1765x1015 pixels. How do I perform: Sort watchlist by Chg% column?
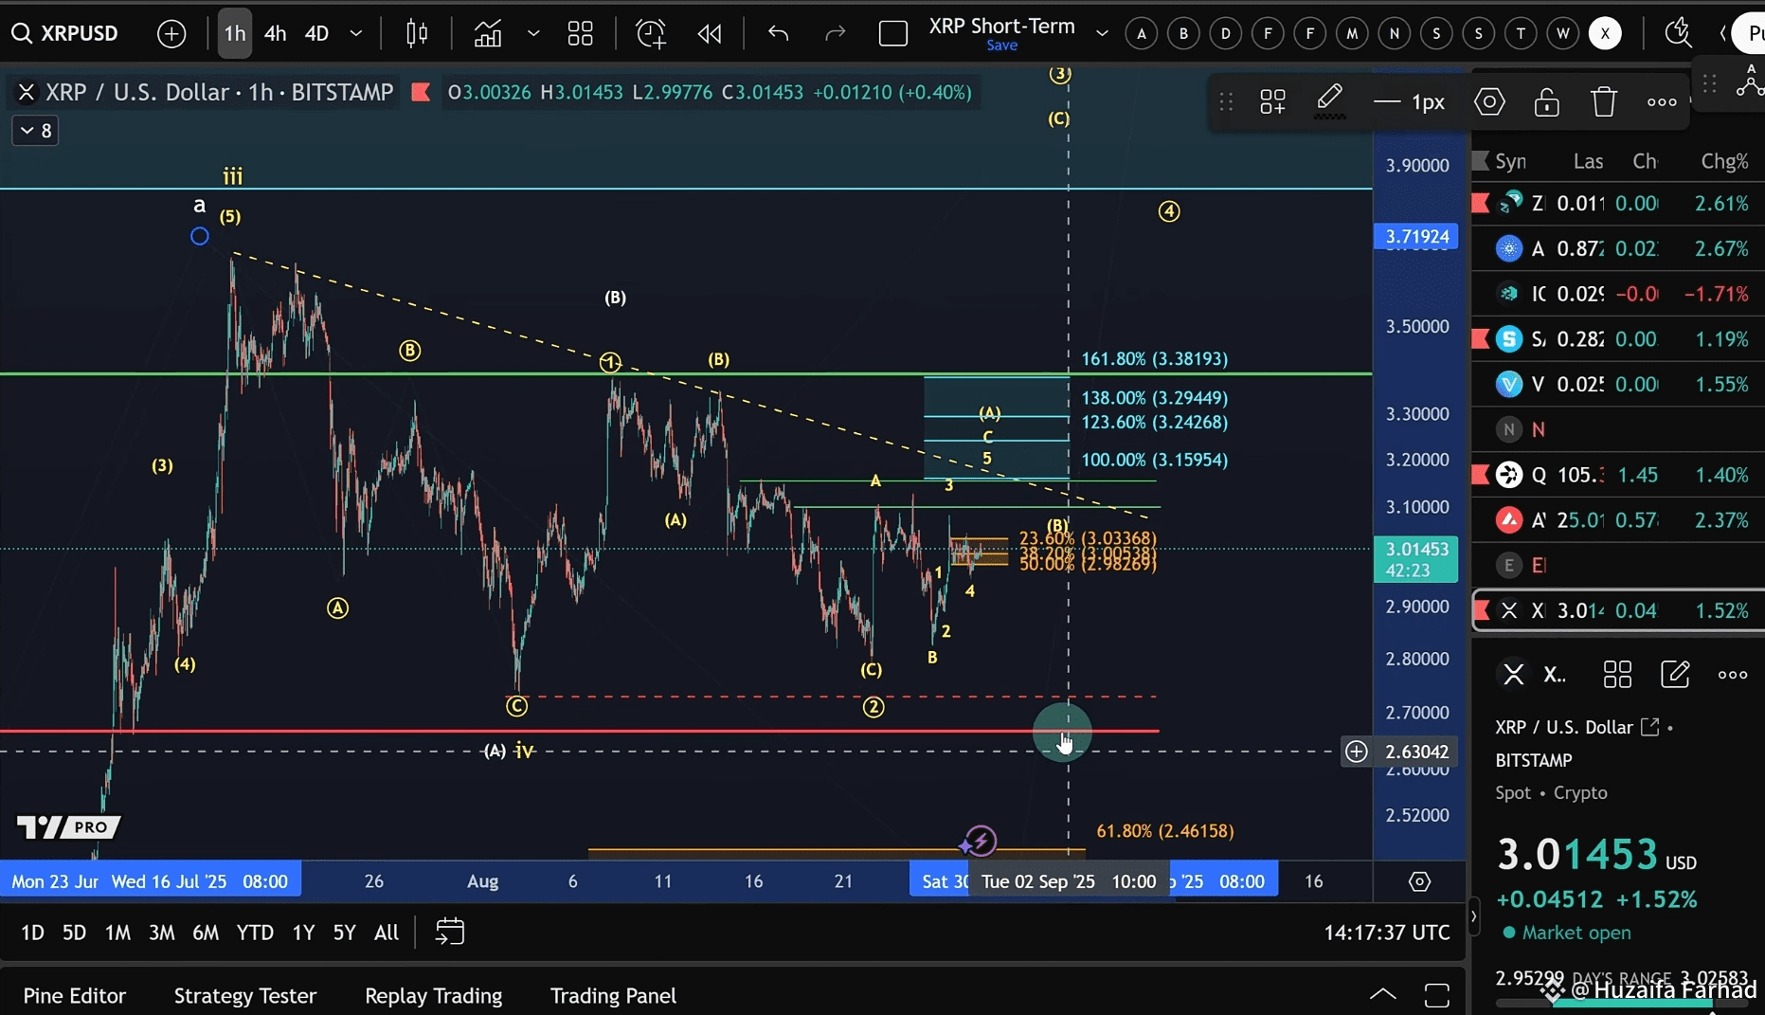[x=1724, y=161]
